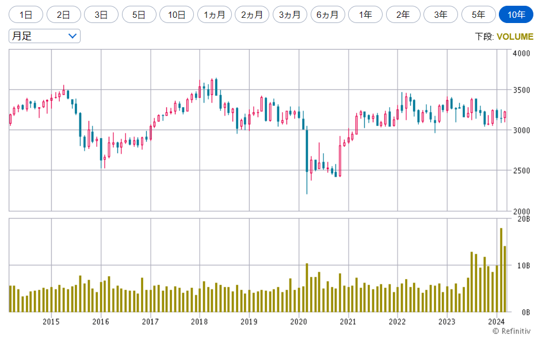Viewport: 542px width, 339px height.
Task: Change range to 6ヵ月
Action: (328, 14)
